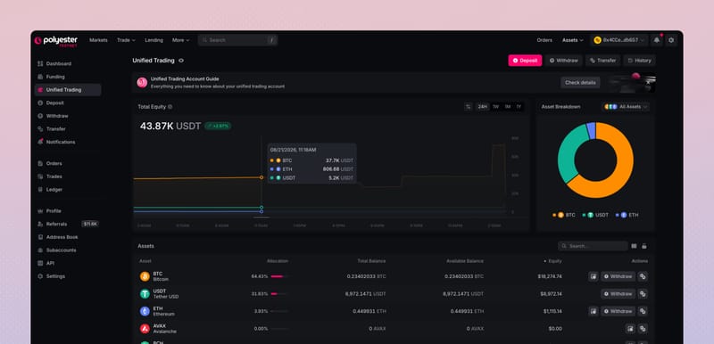Click the header Withdraw button
The width and height of the screenshot is (714, 344).
563,61
